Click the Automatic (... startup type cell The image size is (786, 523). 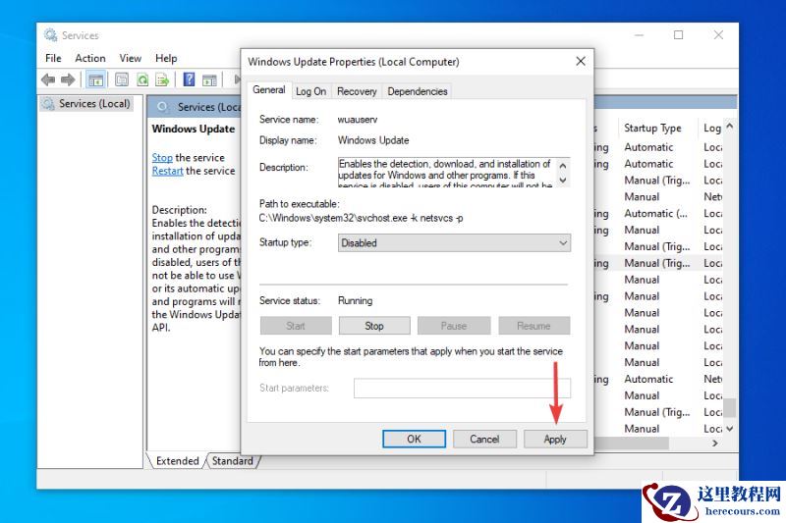tap(655, 214)
